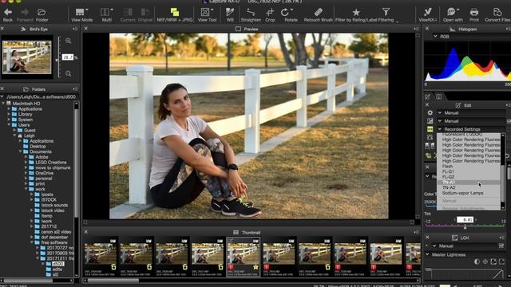
Task: Open the Filtering funnel tool
Action: (x=386, y=14)
